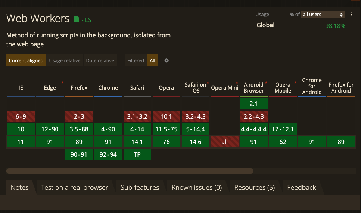Click the Web Workers title heading

coord(38,18)
